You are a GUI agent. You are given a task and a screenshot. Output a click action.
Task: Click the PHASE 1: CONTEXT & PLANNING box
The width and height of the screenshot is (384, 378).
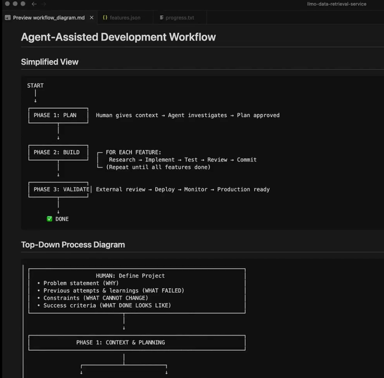tap(137, 343)
